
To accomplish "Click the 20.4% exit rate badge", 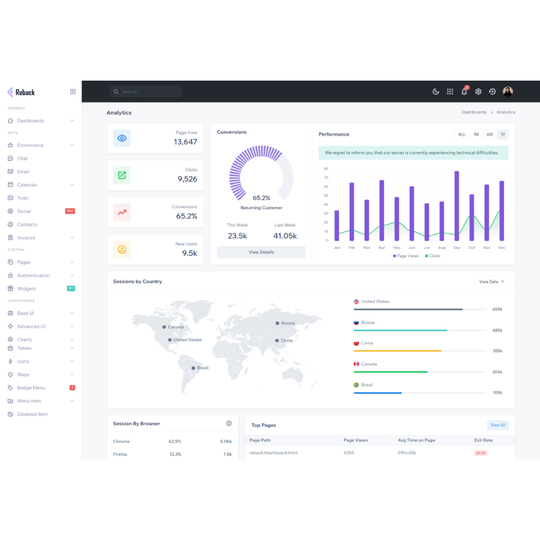I will click(480, 453).
